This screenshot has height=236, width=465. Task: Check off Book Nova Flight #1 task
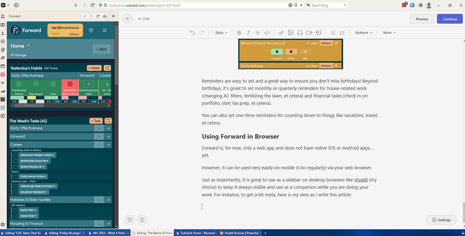click(15, 161)
